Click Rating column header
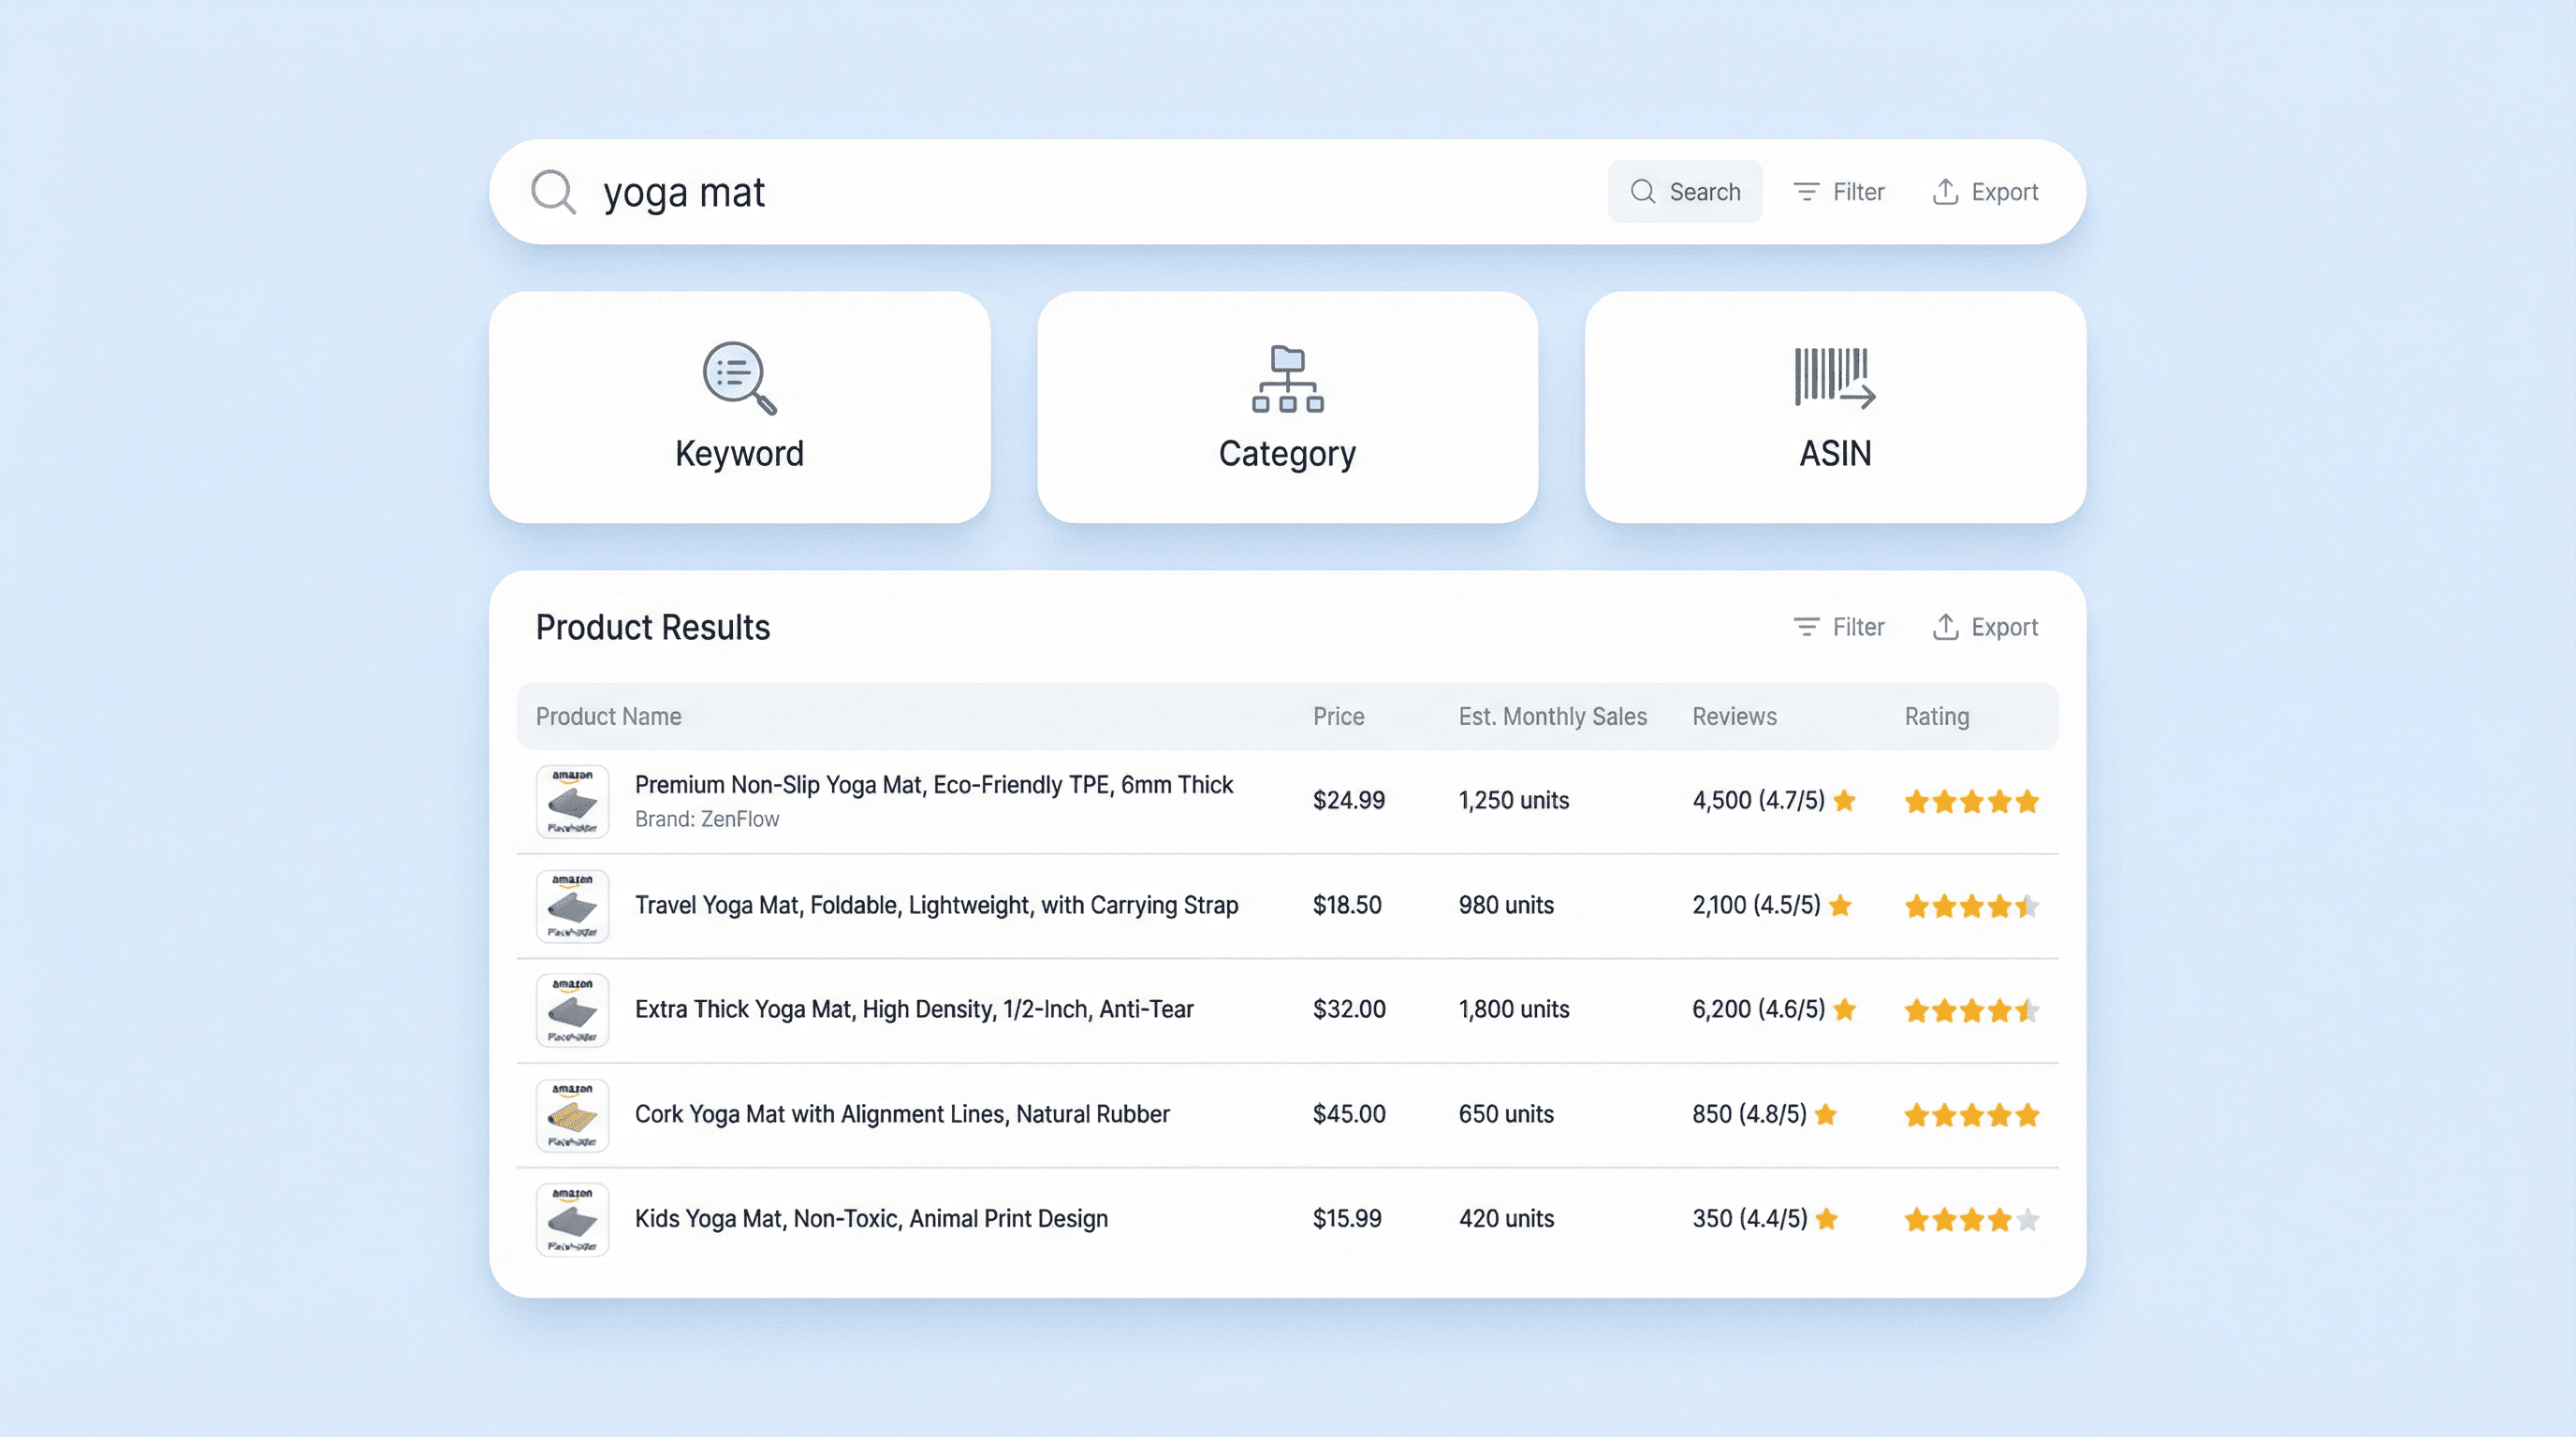The width and height of the screenshot is (2576, 1437). pos(1936,717)
